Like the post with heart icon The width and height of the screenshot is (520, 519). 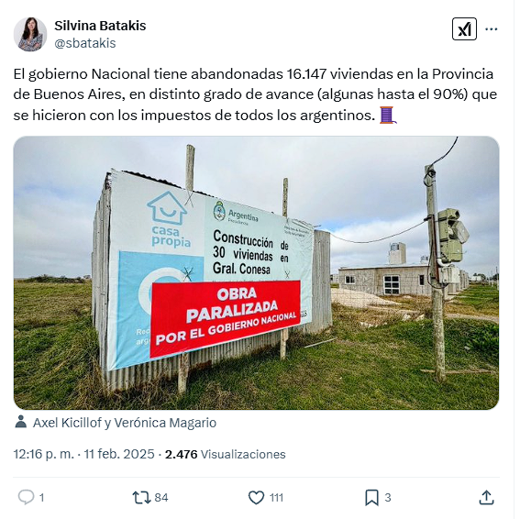tap(256, 497)
